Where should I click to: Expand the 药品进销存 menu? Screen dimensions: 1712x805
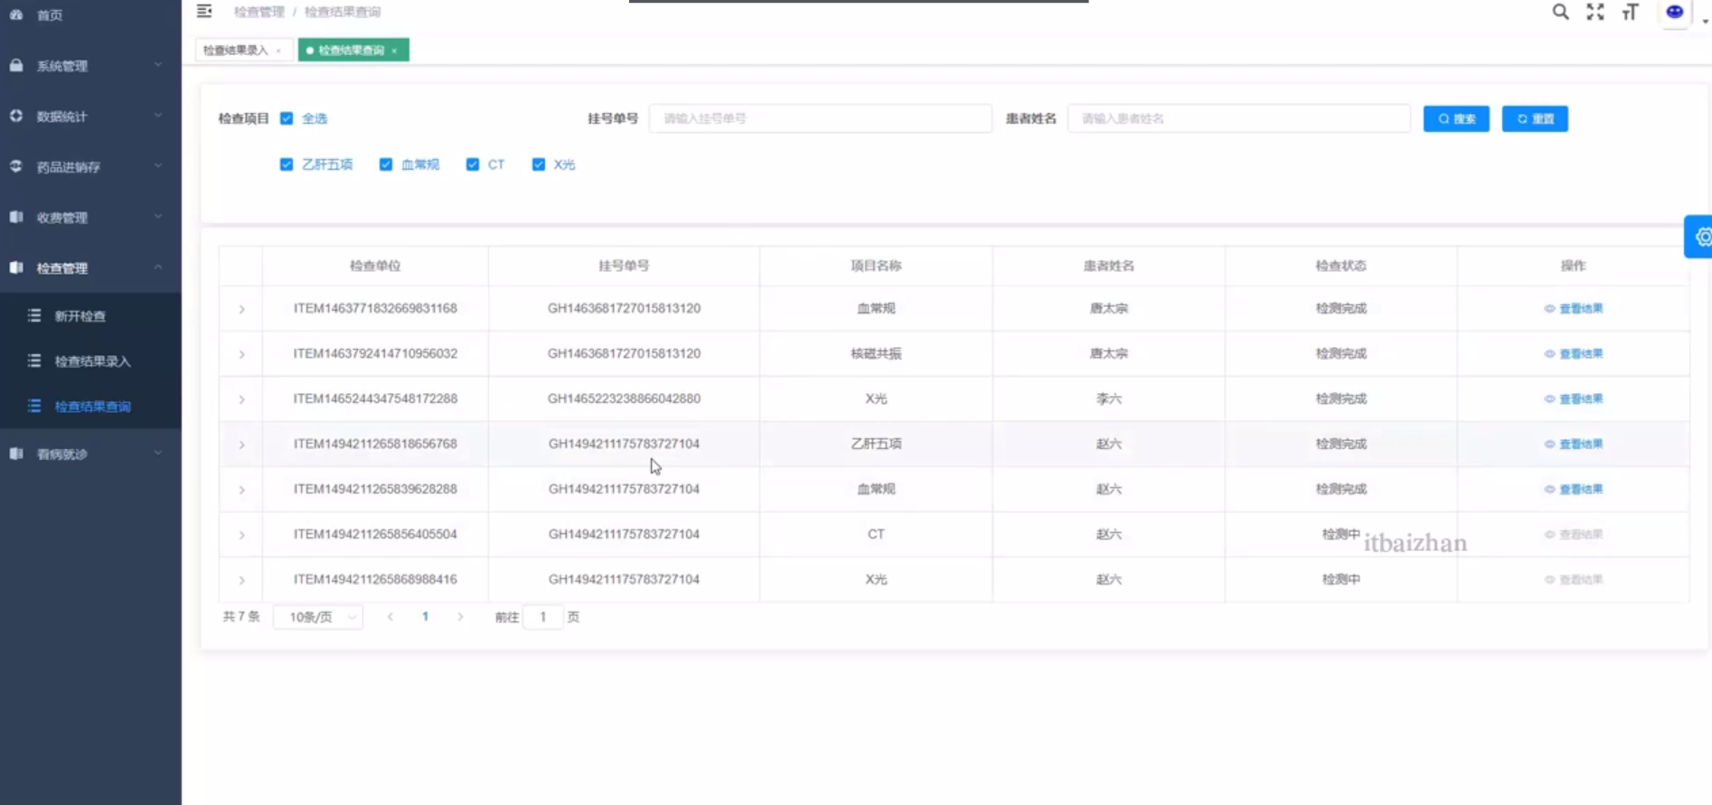90,166
